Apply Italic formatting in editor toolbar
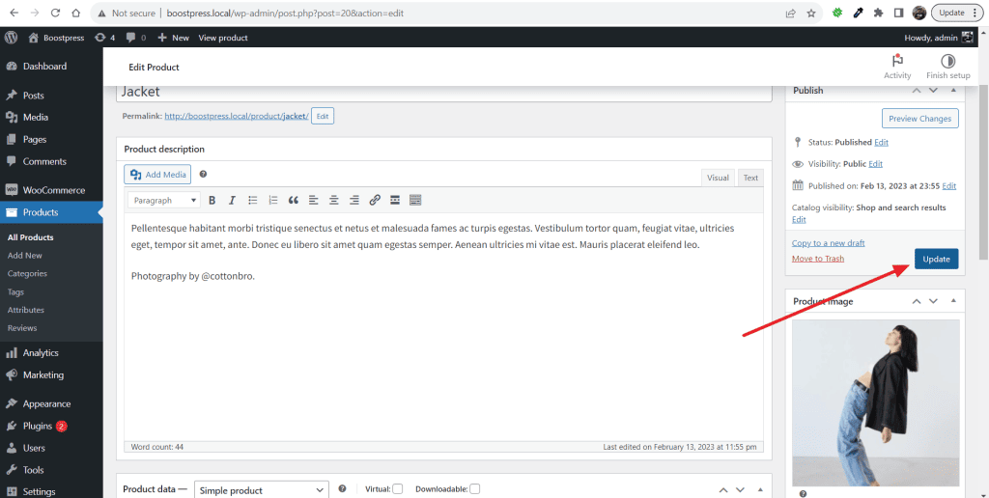The height and width of the screenshot is (498, 989). pyautogui.click(x=232, y=201)
